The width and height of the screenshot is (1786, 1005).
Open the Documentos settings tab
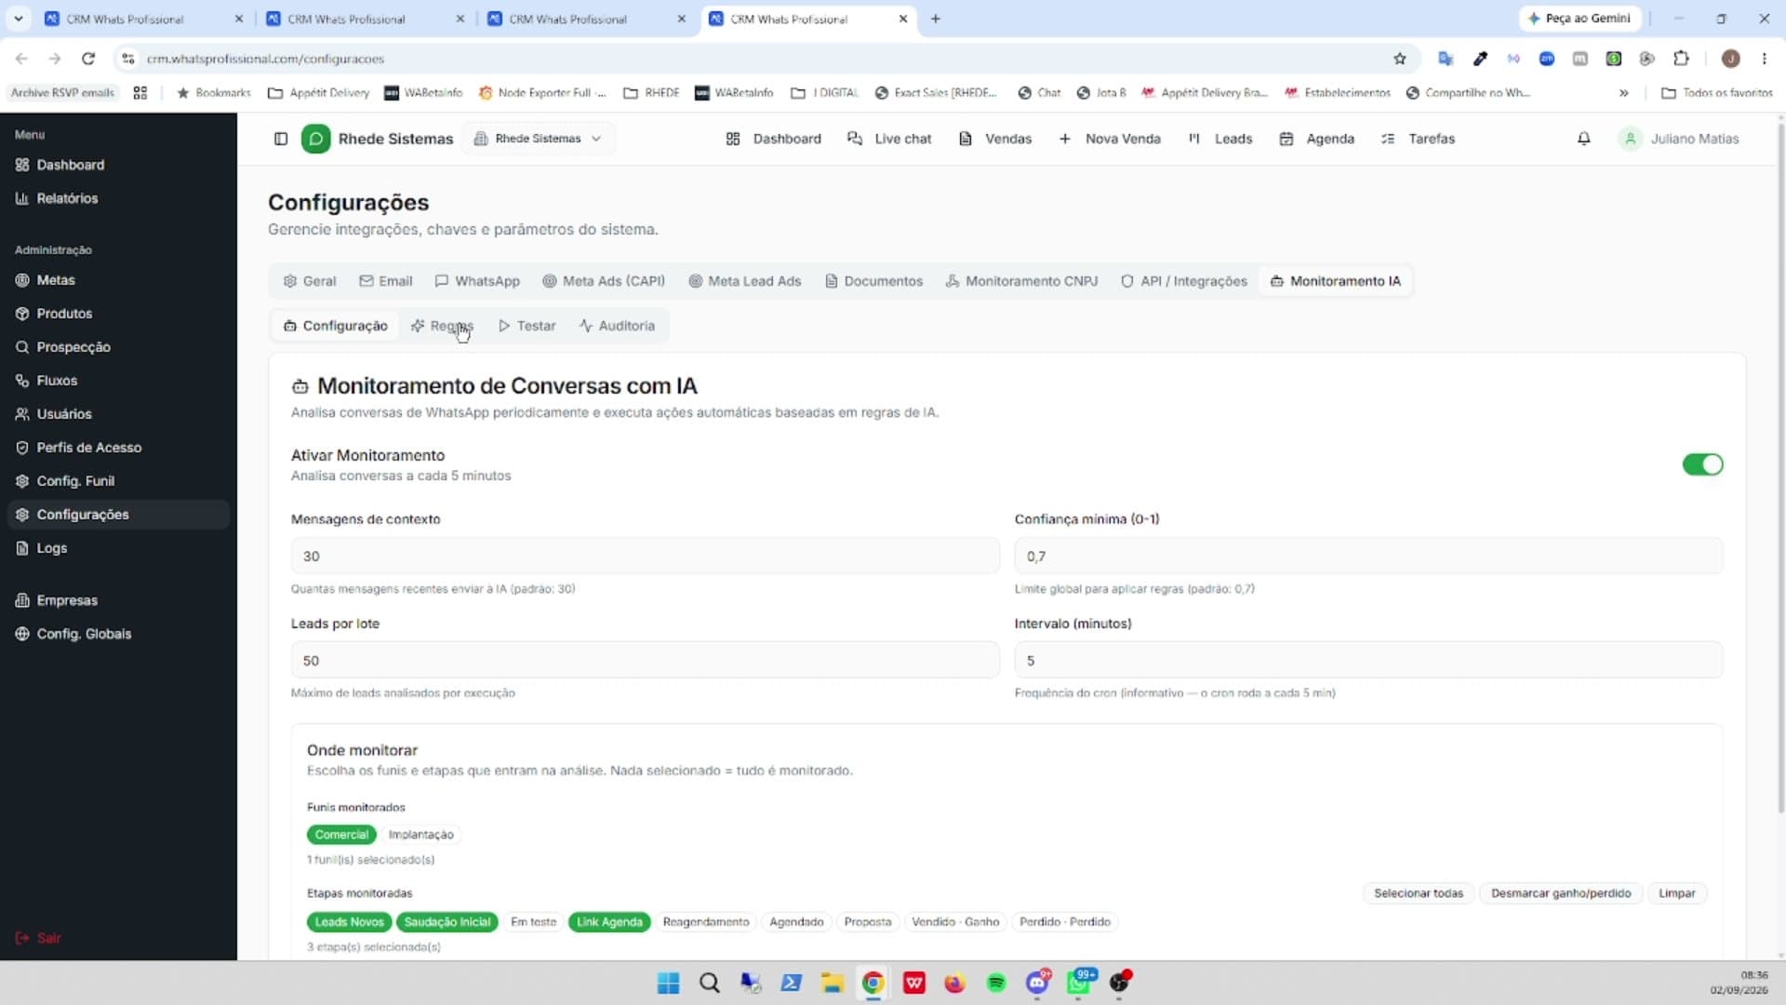coord(873,281)
